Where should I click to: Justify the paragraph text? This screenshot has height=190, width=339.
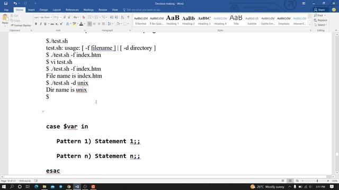pos(103,24)
